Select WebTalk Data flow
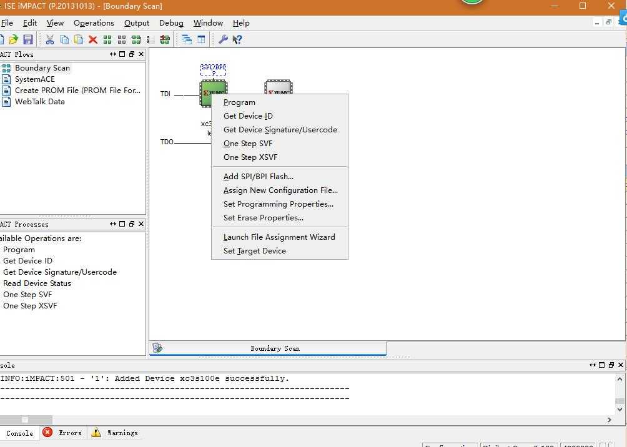Screen dimensions: 627x447 pos(39,102)
